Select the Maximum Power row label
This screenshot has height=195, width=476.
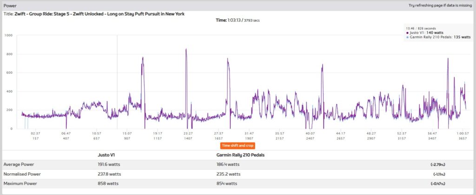click(20, 184)
